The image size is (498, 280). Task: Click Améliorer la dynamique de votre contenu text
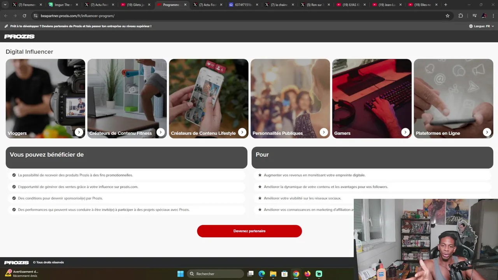coord(326,187)
